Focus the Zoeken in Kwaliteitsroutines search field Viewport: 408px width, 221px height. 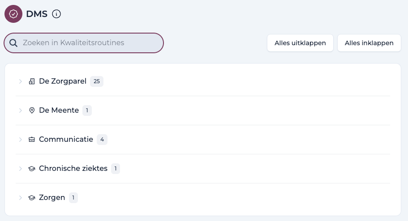point(84,43)
